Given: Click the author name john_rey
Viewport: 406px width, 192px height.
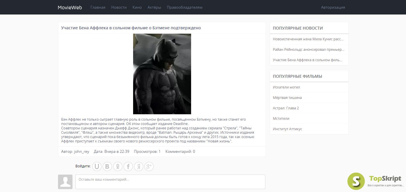Looking at the screenshot, I should [82, 151].
